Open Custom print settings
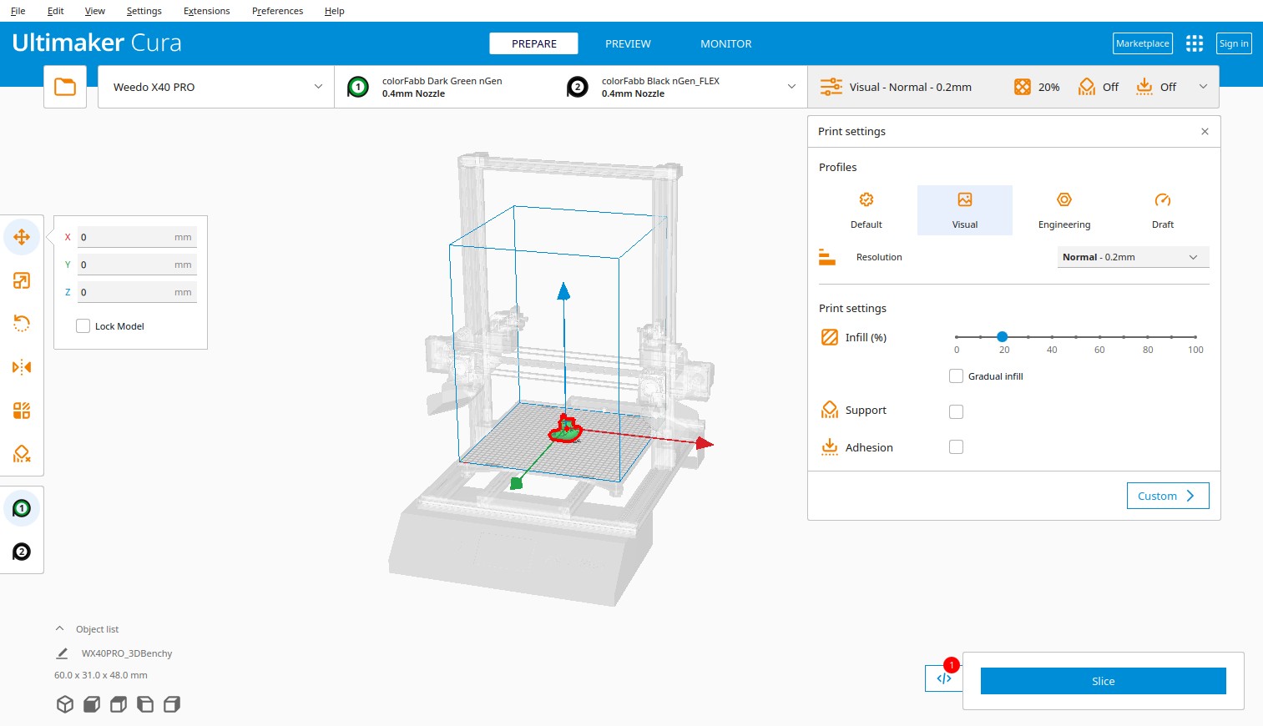Image resolution: width=1263 pixels, height=726 pixels. click(1168, 496)
